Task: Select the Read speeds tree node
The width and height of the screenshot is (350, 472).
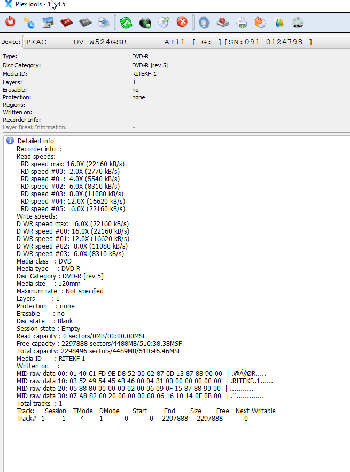Action: click(x=36, y=157)
